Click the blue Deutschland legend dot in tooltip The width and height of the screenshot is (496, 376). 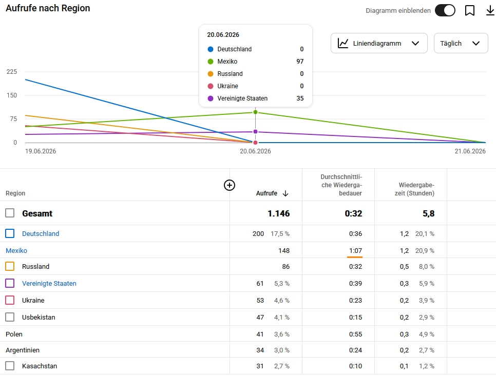(211, 49)
